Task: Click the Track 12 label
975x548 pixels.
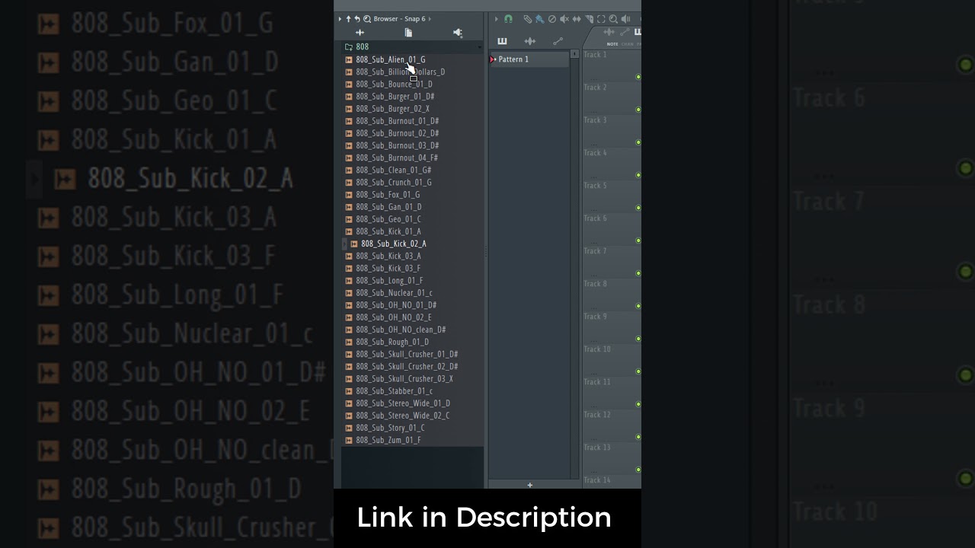Action: pos(597,415)
